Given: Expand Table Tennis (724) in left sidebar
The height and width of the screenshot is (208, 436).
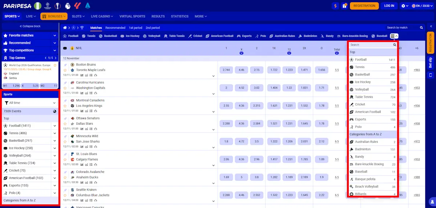Looking at the screenshot, I should (54, 163).
